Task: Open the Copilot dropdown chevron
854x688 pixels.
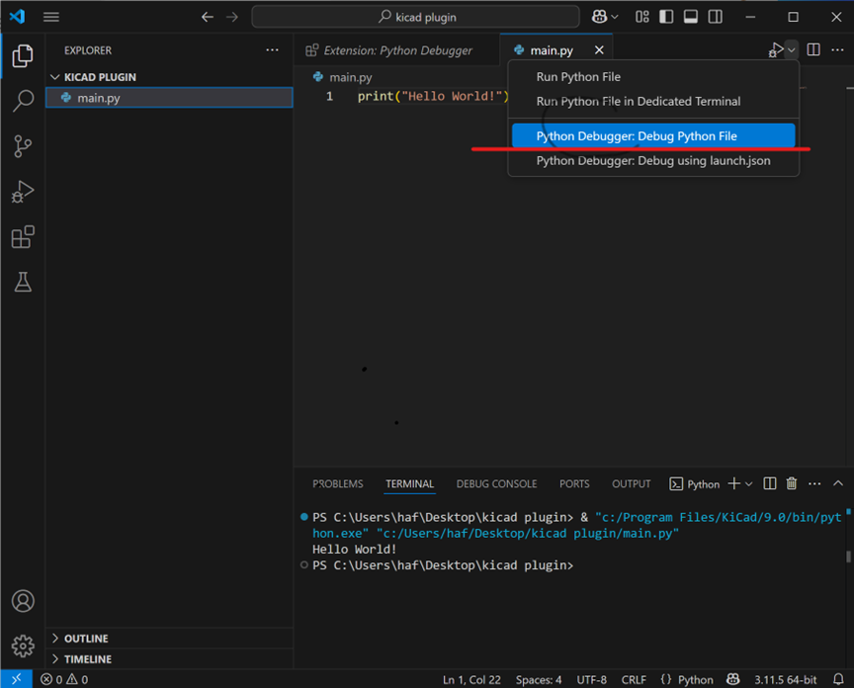Action: tap(615, 17)
